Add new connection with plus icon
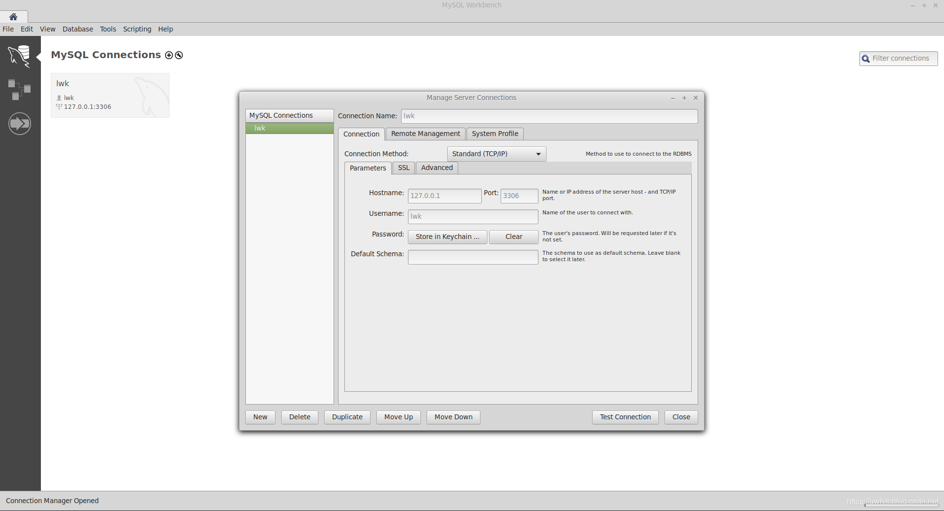This screenshot has height=511, width=944. coord(169,55)
